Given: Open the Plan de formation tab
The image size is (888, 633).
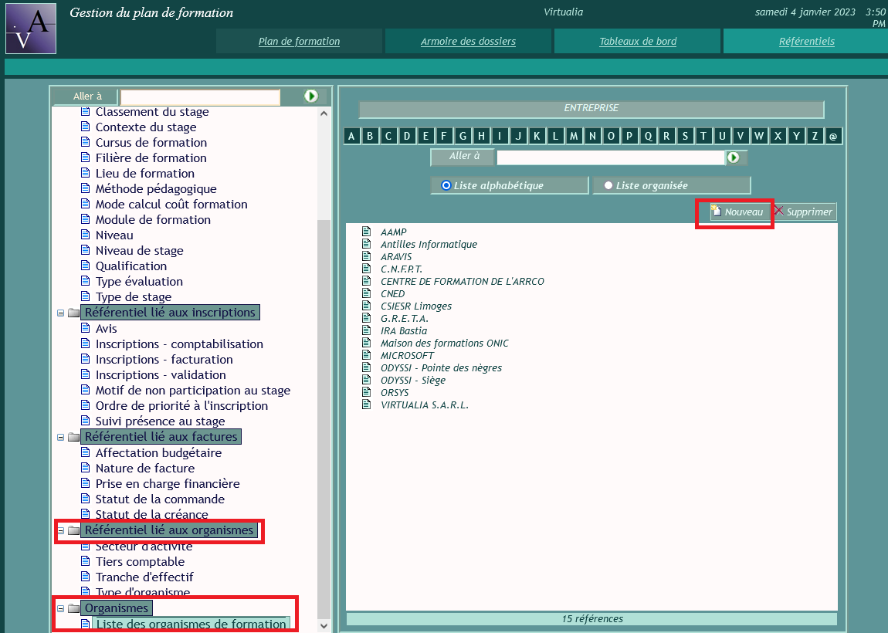Looking at the screenshot, I should click(x=299, y=42).
